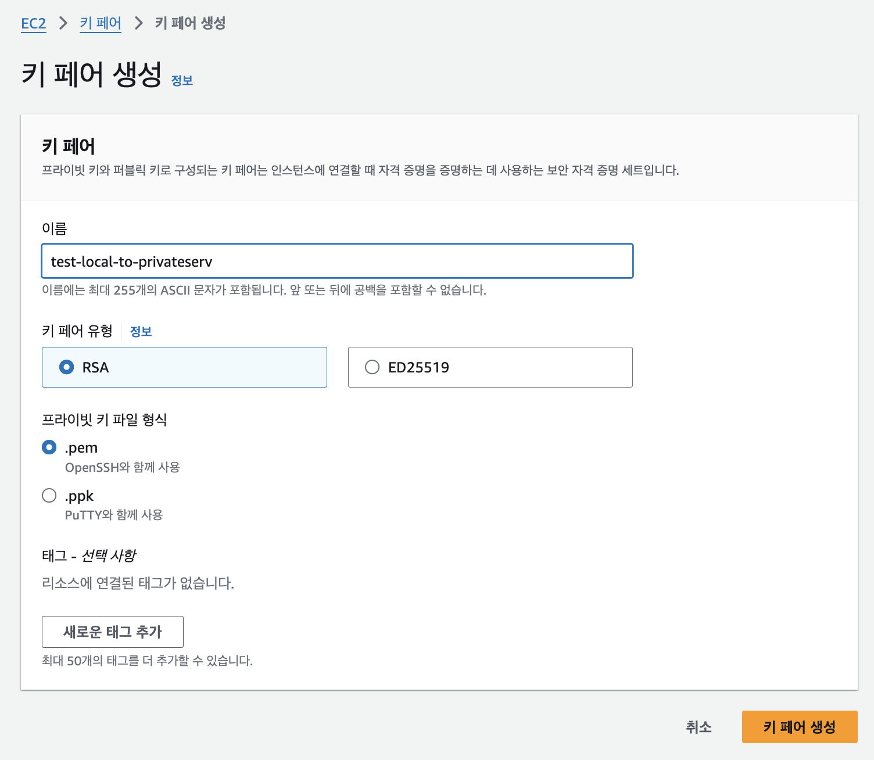Image resolution: width=874 pixels, height=760 pixels.
Task: Click the ED25519 option tile label
Action: click(x=419, y=368)
